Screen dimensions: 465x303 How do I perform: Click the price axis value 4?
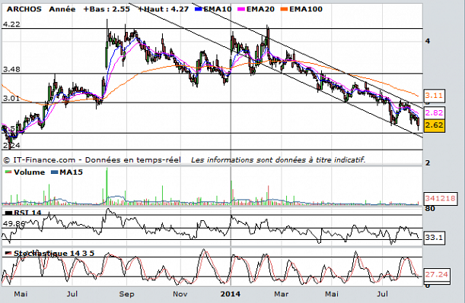[428, 41]
